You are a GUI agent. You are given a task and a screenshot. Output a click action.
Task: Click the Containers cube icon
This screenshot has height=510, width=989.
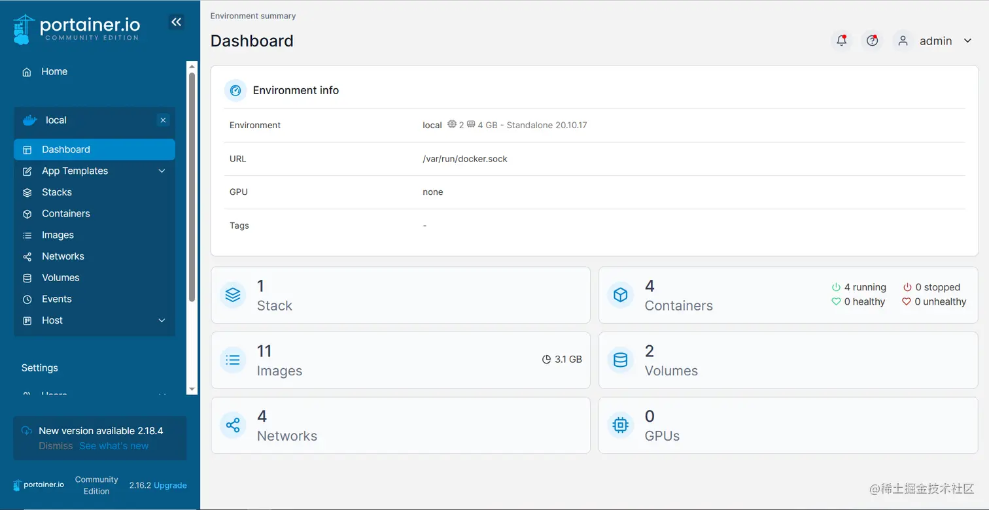[x=620, y=295]
